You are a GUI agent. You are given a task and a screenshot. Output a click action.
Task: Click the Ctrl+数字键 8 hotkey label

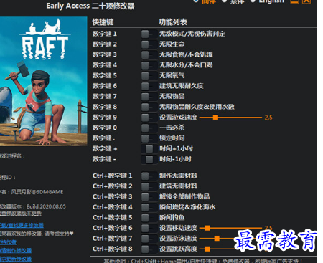[112, 249]
